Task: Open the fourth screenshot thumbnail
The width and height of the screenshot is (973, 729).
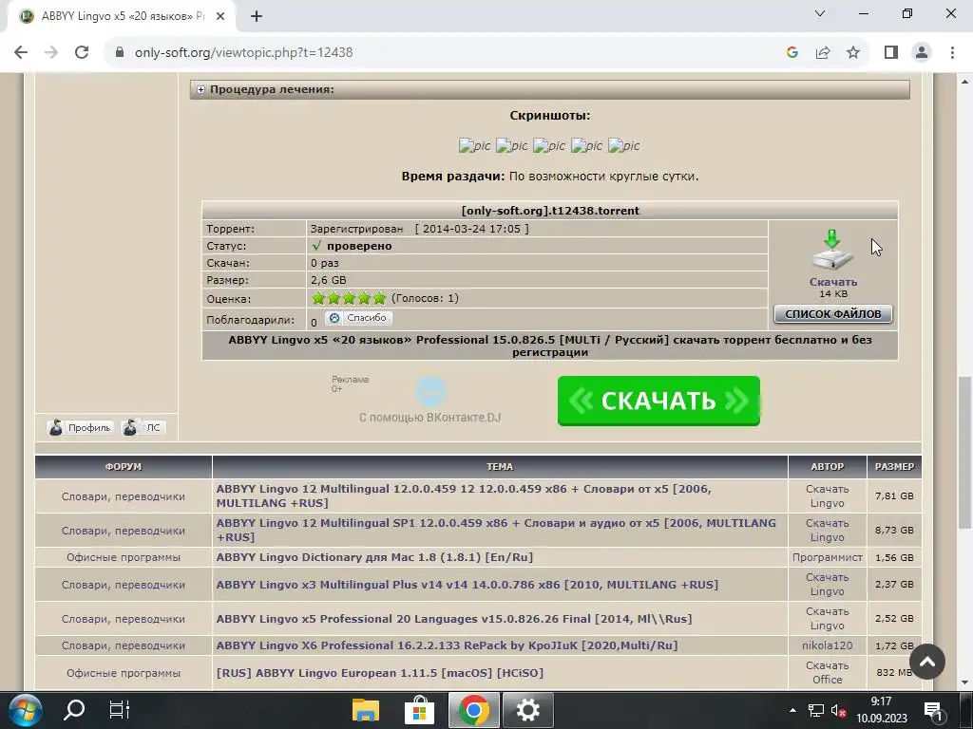Action: click(x=586, y=145)
